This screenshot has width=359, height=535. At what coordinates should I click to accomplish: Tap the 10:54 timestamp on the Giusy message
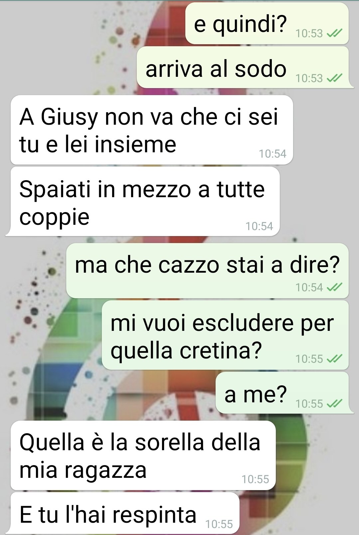(x=272, y=154)
